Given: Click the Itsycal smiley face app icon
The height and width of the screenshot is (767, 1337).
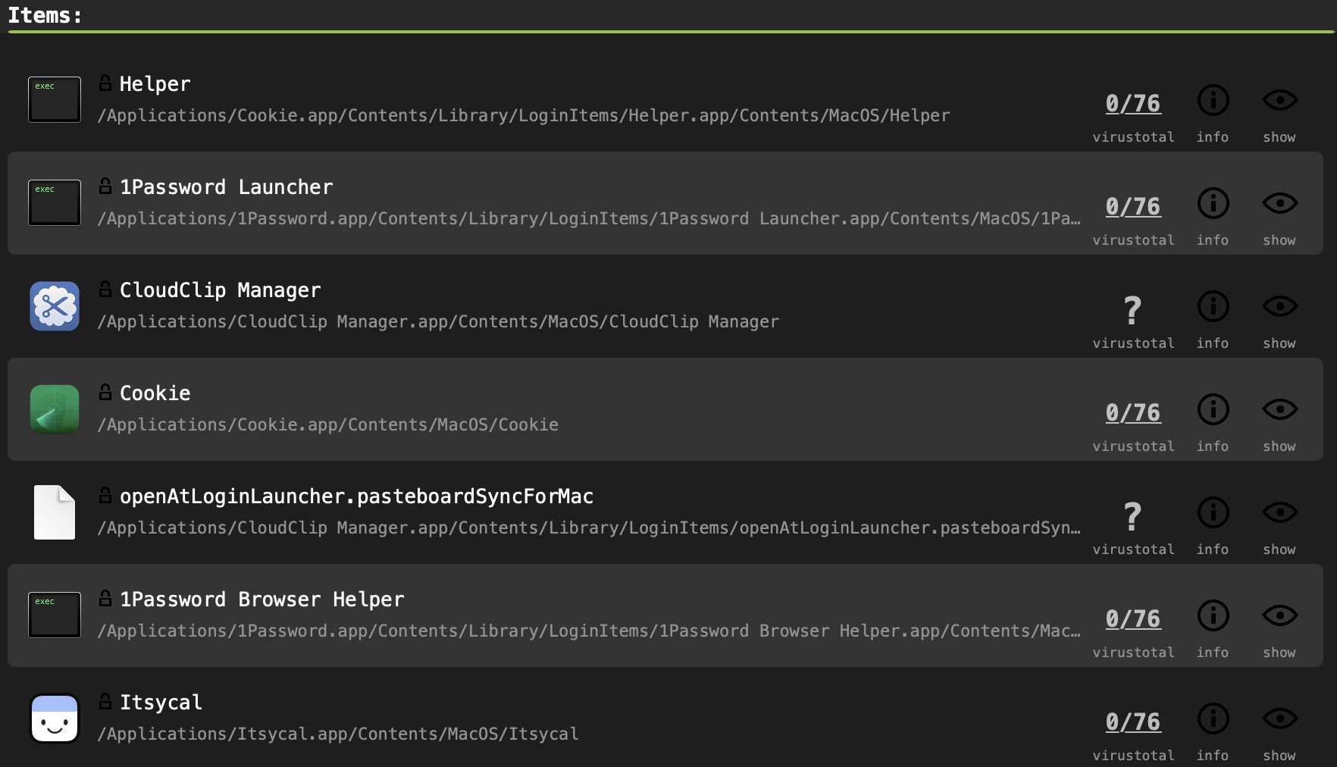Looking at the screenshot, I should click(x=55, y=718).
